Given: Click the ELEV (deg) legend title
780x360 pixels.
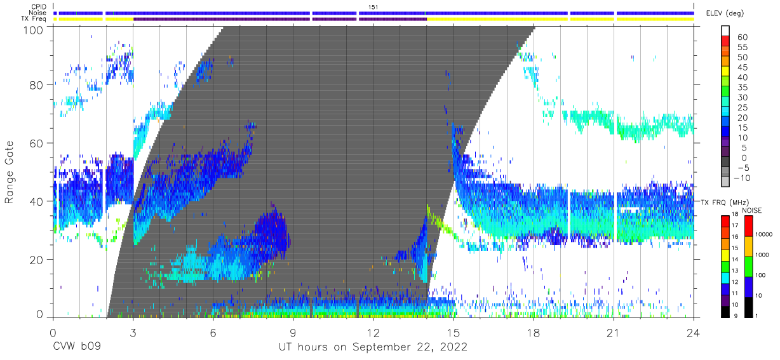Looking at the screenshot, I should (725, 13).
